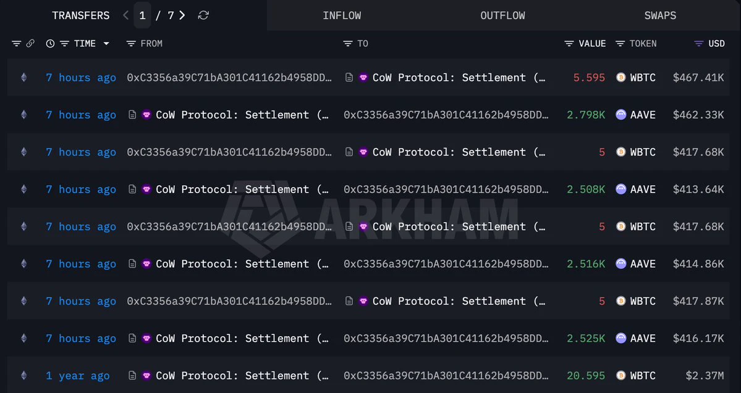The image size is (741, 393).
Task: Click the link chain icon in header
Action: click(30, 43)
